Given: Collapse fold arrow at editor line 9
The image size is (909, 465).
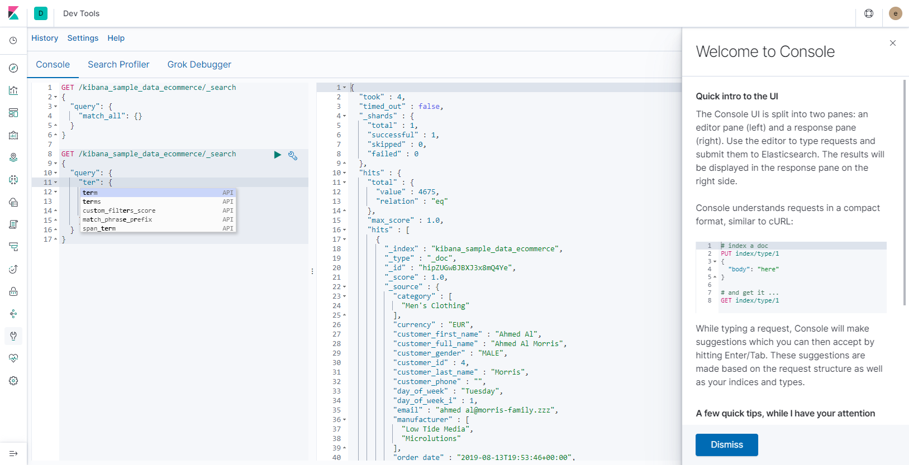Looking at the screenshot, I should pos(55,164).
